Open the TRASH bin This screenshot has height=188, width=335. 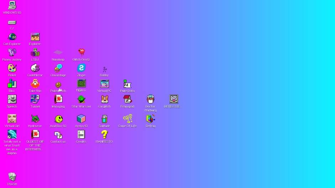click(12, 177)
